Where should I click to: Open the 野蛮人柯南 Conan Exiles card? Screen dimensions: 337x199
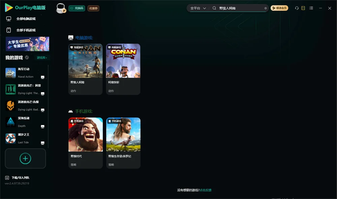85,69
